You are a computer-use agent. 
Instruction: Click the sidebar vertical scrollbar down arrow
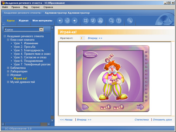click(52, 120)
